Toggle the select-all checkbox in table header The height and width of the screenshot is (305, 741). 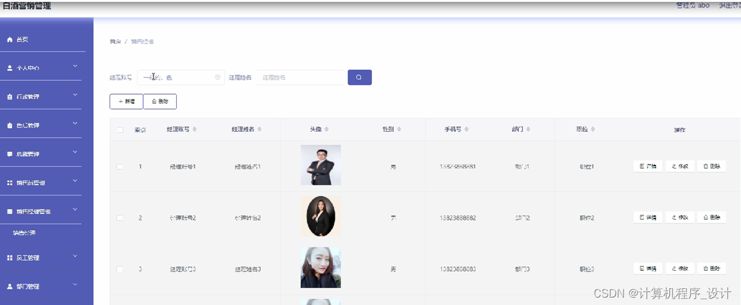coord(120,129)
